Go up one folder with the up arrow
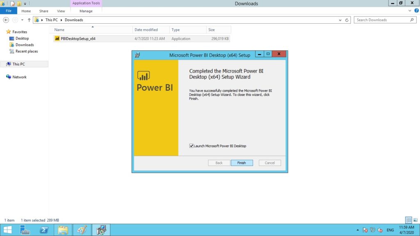 tap(29, 20)
